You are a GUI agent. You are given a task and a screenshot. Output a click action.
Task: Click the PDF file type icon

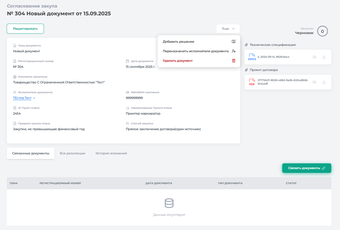pos(252,82)
